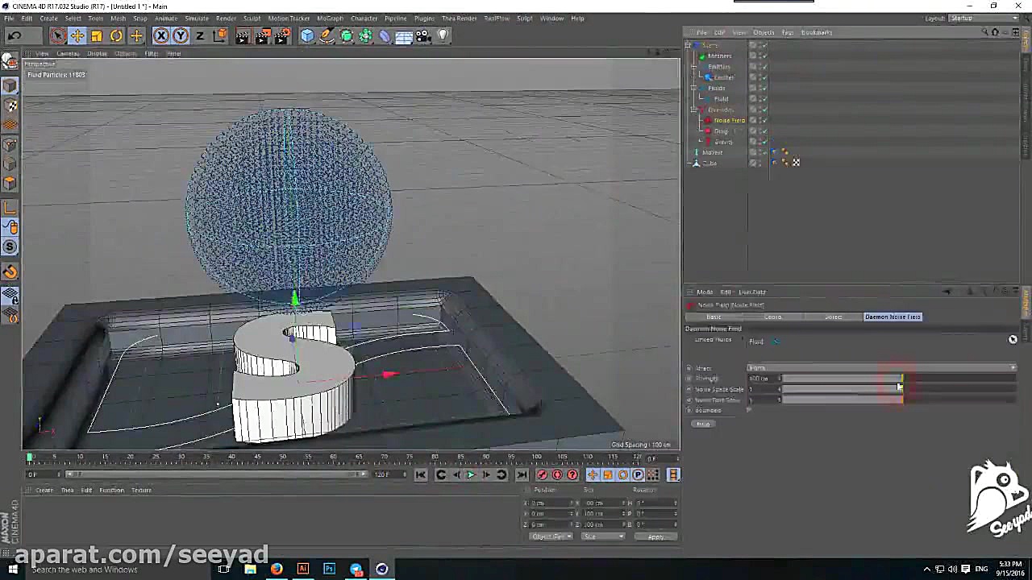Collapse the Fluids tree group
The image size is (1032, 580).
(695, 88)
